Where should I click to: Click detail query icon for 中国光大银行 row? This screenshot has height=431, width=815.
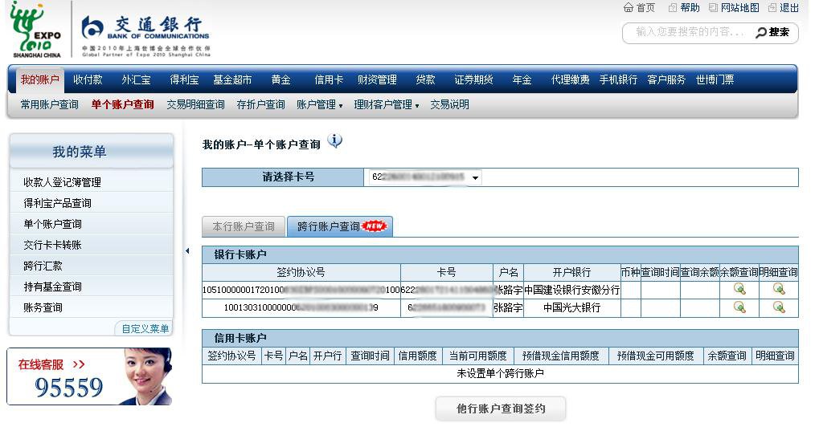pyautogui.click(x=779, y=307)
